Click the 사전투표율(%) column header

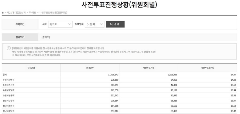tap(207, 68)
